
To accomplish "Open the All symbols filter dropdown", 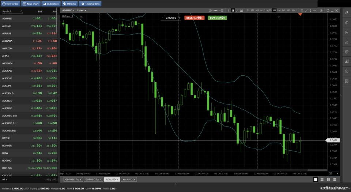I will point(4,180).
